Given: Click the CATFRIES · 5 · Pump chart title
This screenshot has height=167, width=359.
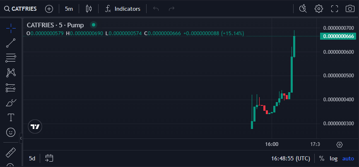Looking at the screenshot, I should click(55, 25).
